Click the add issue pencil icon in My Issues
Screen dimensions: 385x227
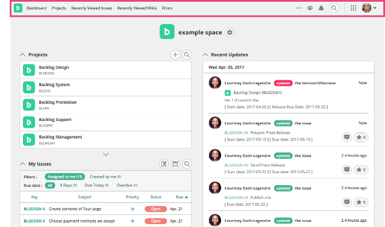tap(164, 164)
